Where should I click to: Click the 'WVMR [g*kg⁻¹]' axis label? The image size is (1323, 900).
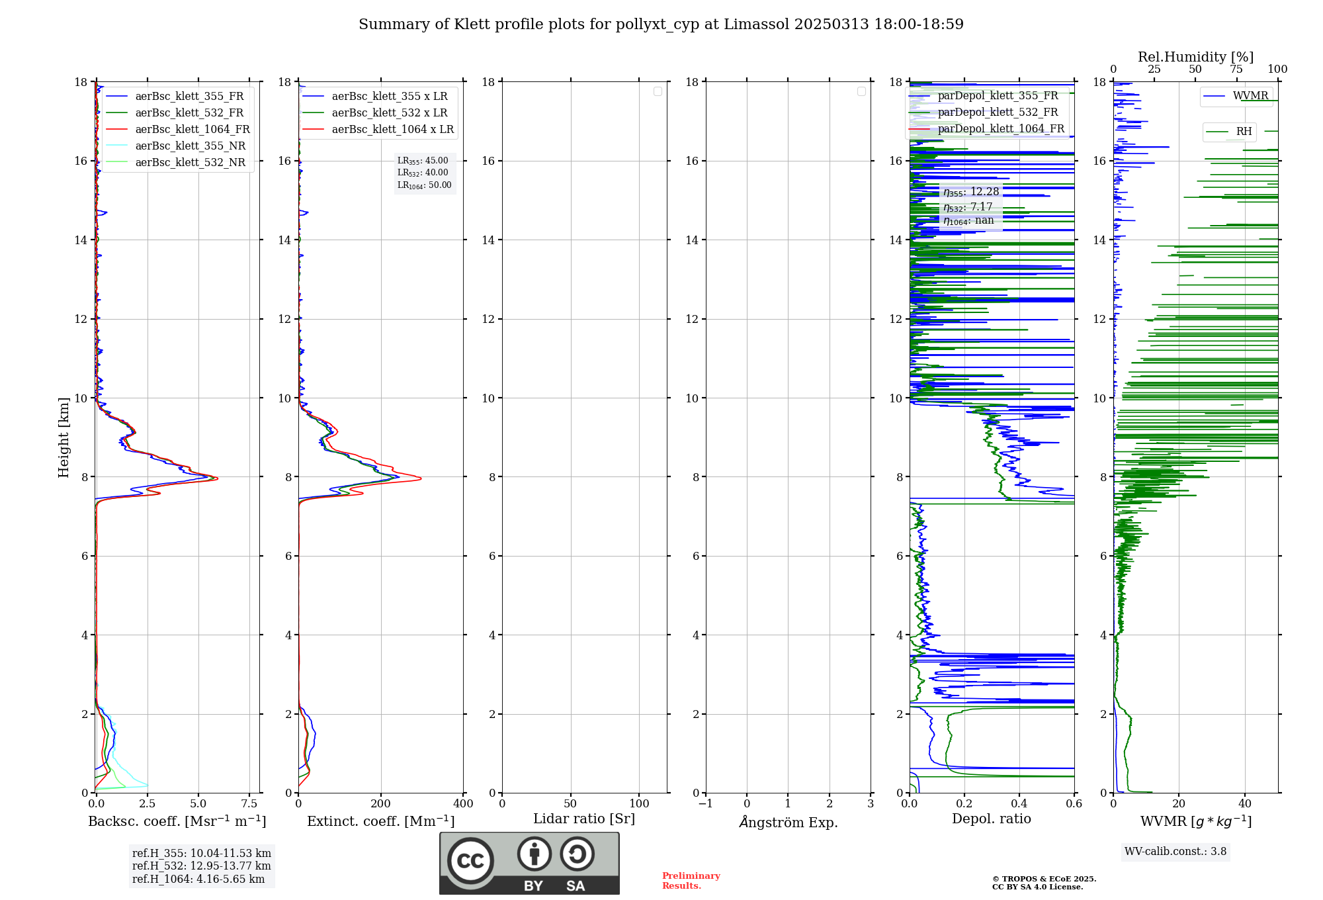pos(1196,821)
